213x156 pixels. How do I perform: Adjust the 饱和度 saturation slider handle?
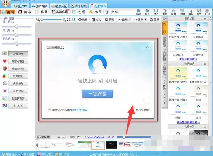(x=17, y=43)
